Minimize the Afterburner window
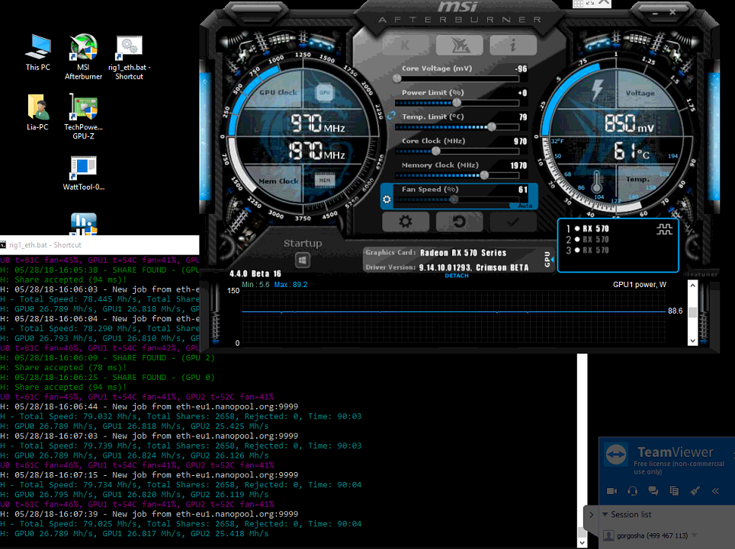The height and width of the screenshot is (549, 735). [655, 14]
